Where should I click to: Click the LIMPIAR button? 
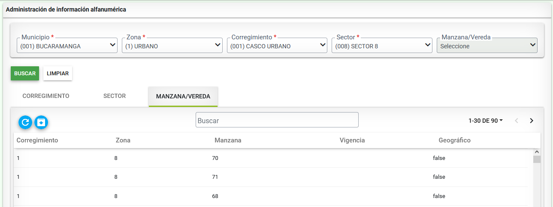(x=58, y=73)
